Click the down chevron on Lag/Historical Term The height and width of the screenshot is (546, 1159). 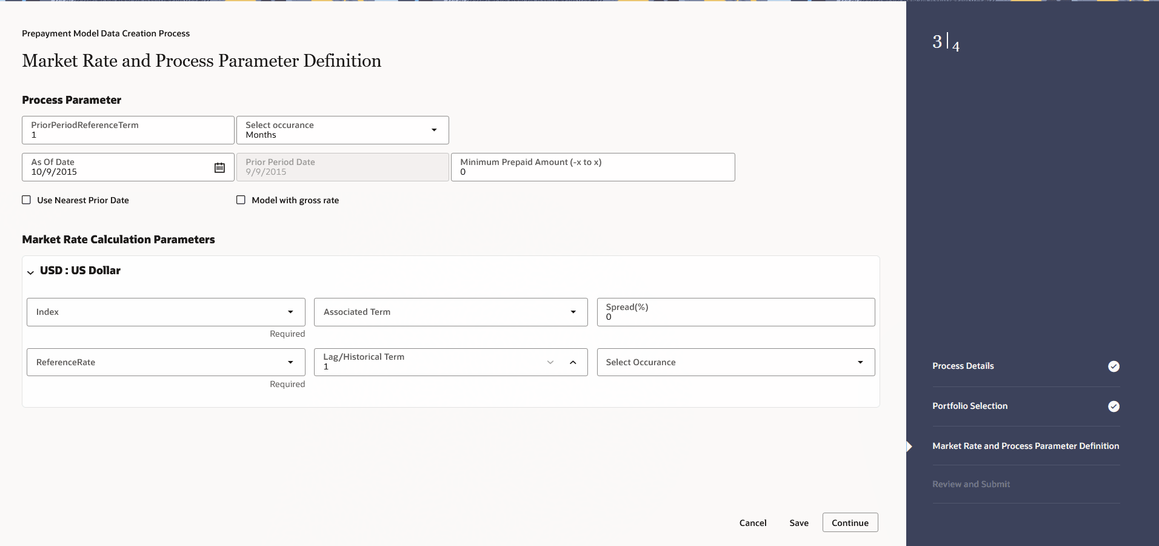coord(550,362)
